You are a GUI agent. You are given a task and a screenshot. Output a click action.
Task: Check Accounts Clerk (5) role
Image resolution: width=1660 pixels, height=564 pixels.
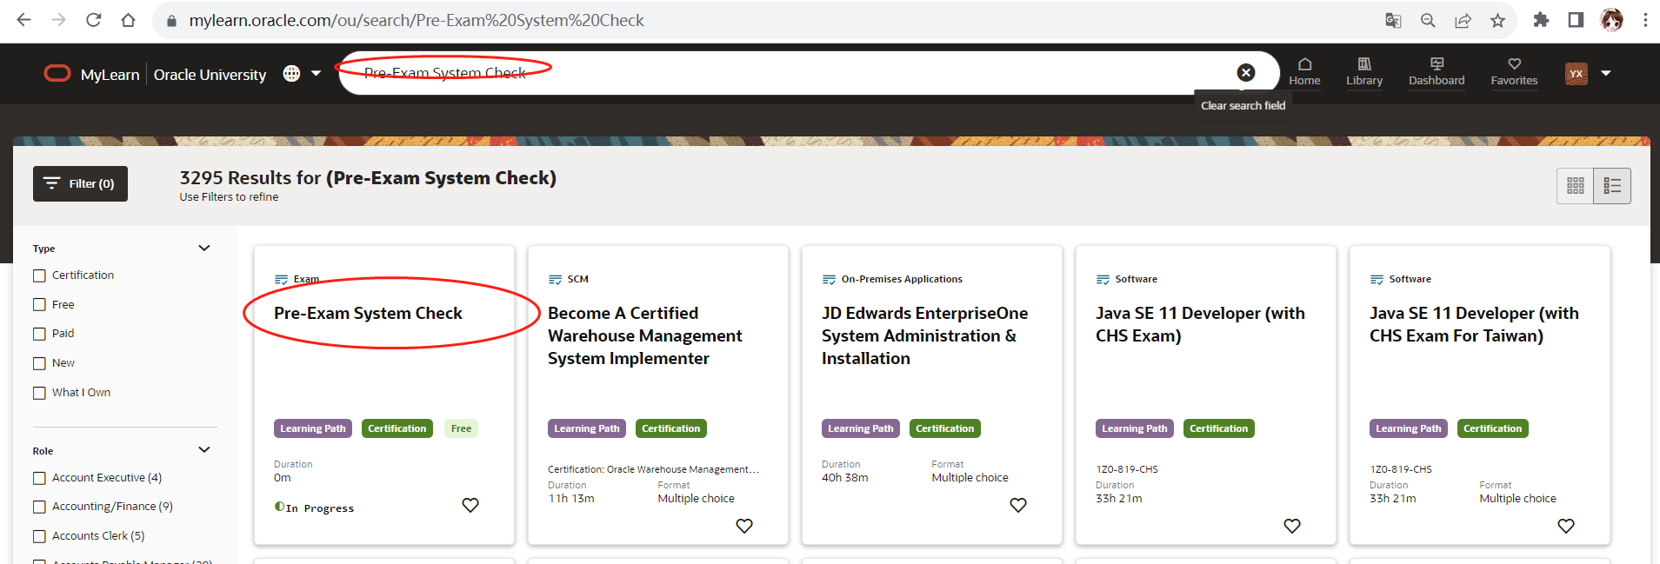point(39,536)
